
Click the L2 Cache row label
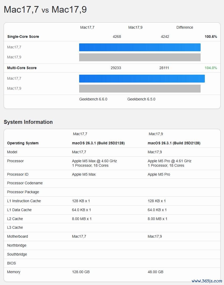coord(15,219)
